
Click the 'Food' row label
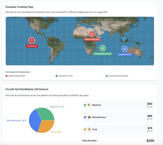tap(95, 130)
